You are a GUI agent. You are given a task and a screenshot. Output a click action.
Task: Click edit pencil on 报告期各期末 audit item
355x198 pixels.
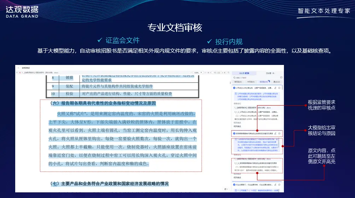(275, 133)
